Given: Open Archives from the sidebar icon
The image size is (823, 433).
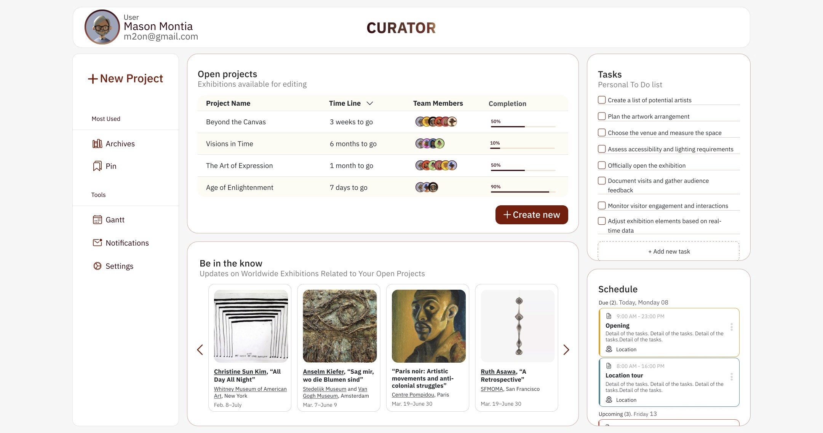Looking at the screenshot, I should click(x=97, y=144).
